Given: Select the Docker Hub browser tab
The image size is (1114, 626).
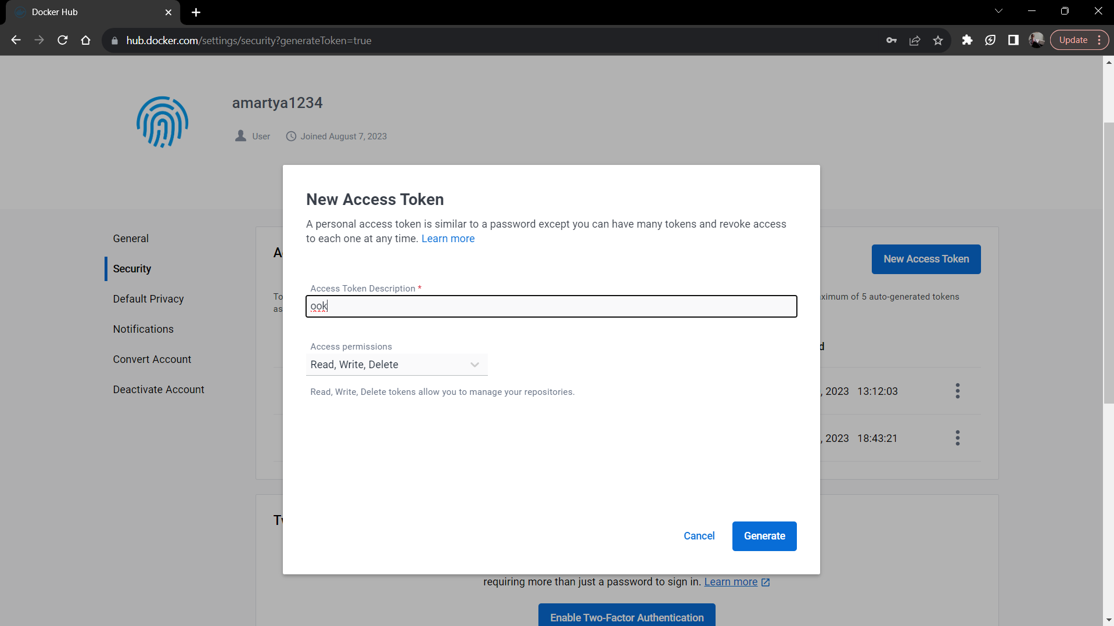Looking at the screenshot, I should coord(93,12).
